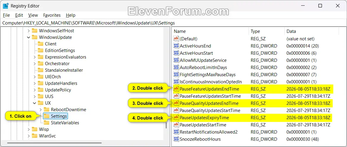Open the View menu

[33, 15]
